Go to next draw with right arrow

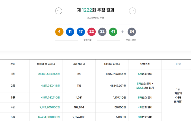[x=132, y=11]
